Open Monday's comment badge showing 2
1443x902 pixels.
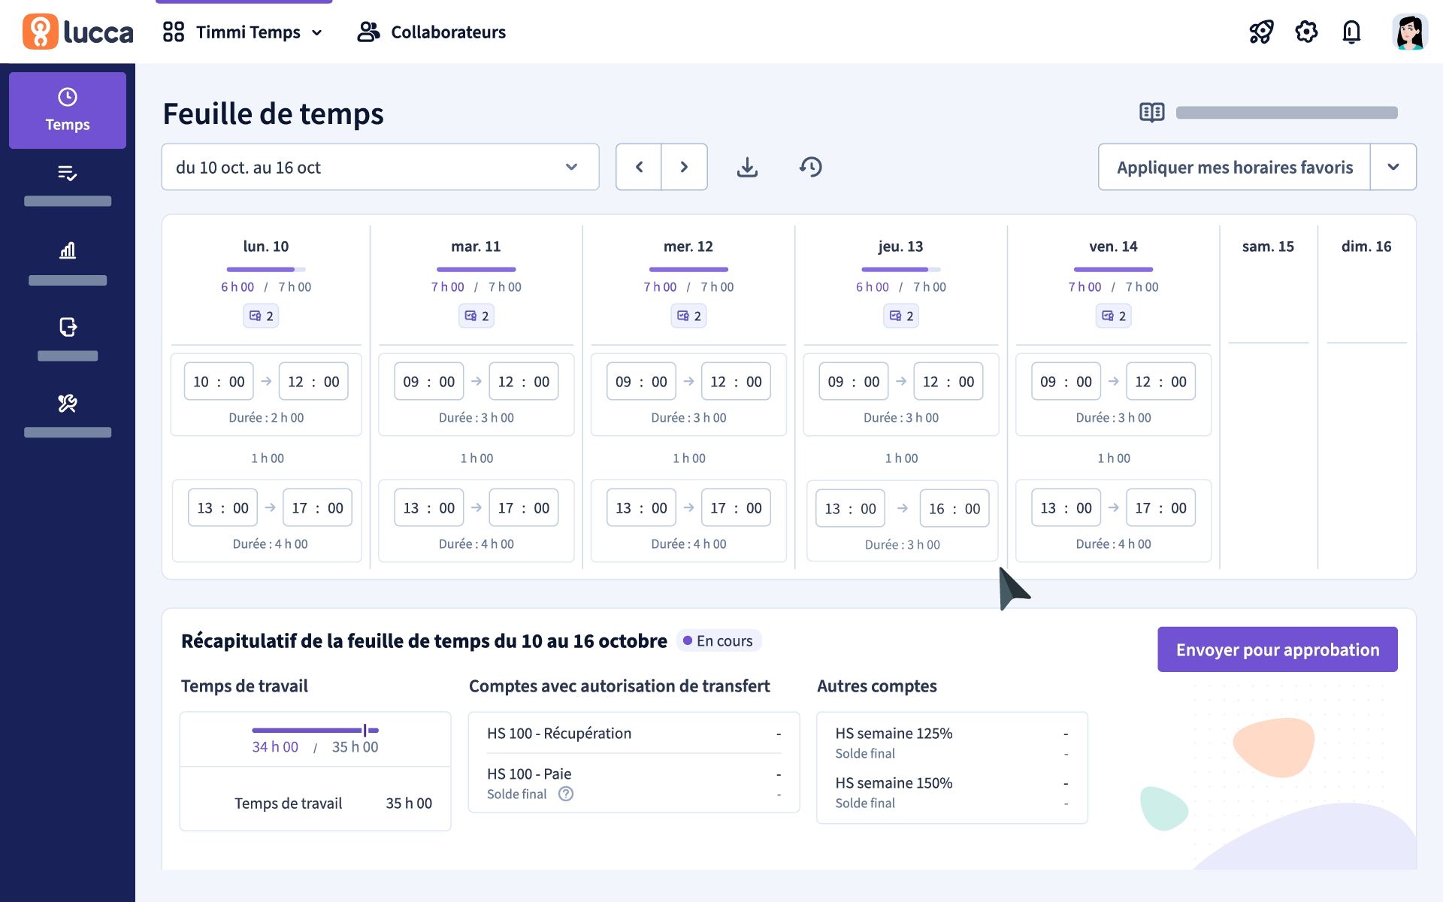coord(261,316)
